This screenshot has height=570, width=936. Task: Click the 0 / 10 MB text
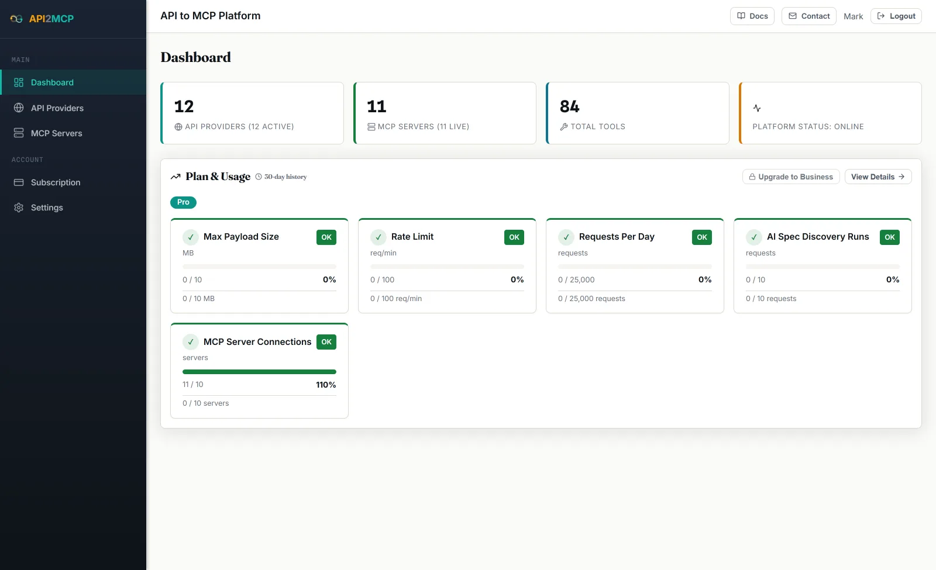[x=198, y=299]
